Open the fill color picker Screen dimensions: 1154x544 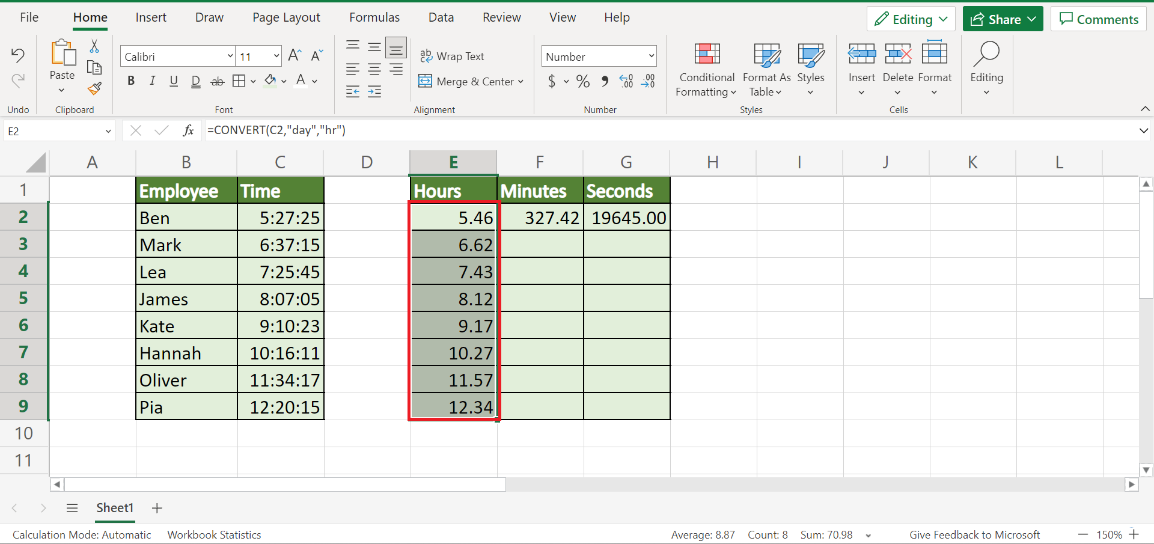pyautogui.click(x=284, y=81)
